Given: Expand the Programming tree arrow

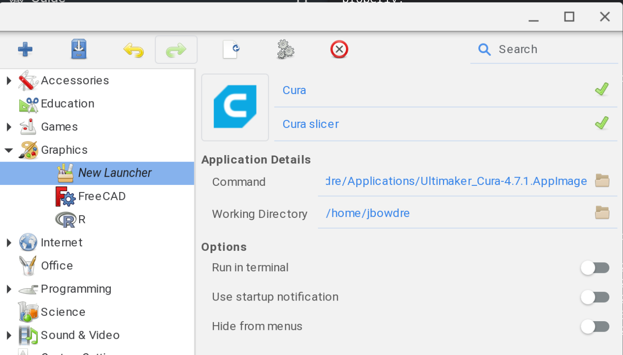Looking at the screenshot, I should point(9,289).
